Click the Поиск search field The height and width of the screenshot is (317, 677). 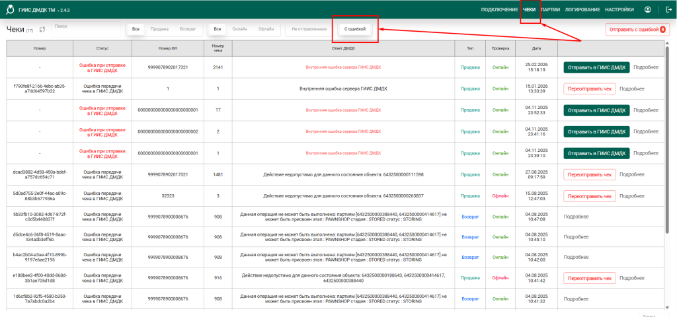86,30
